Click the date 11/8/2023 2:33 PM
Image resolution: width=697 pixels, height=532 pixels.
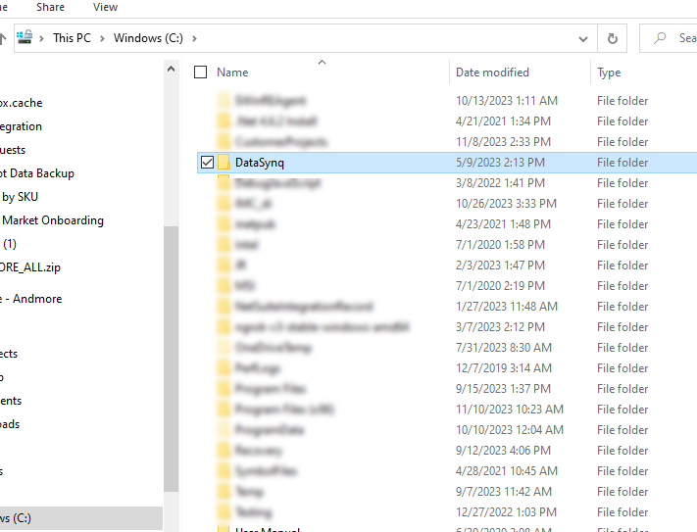503,142
